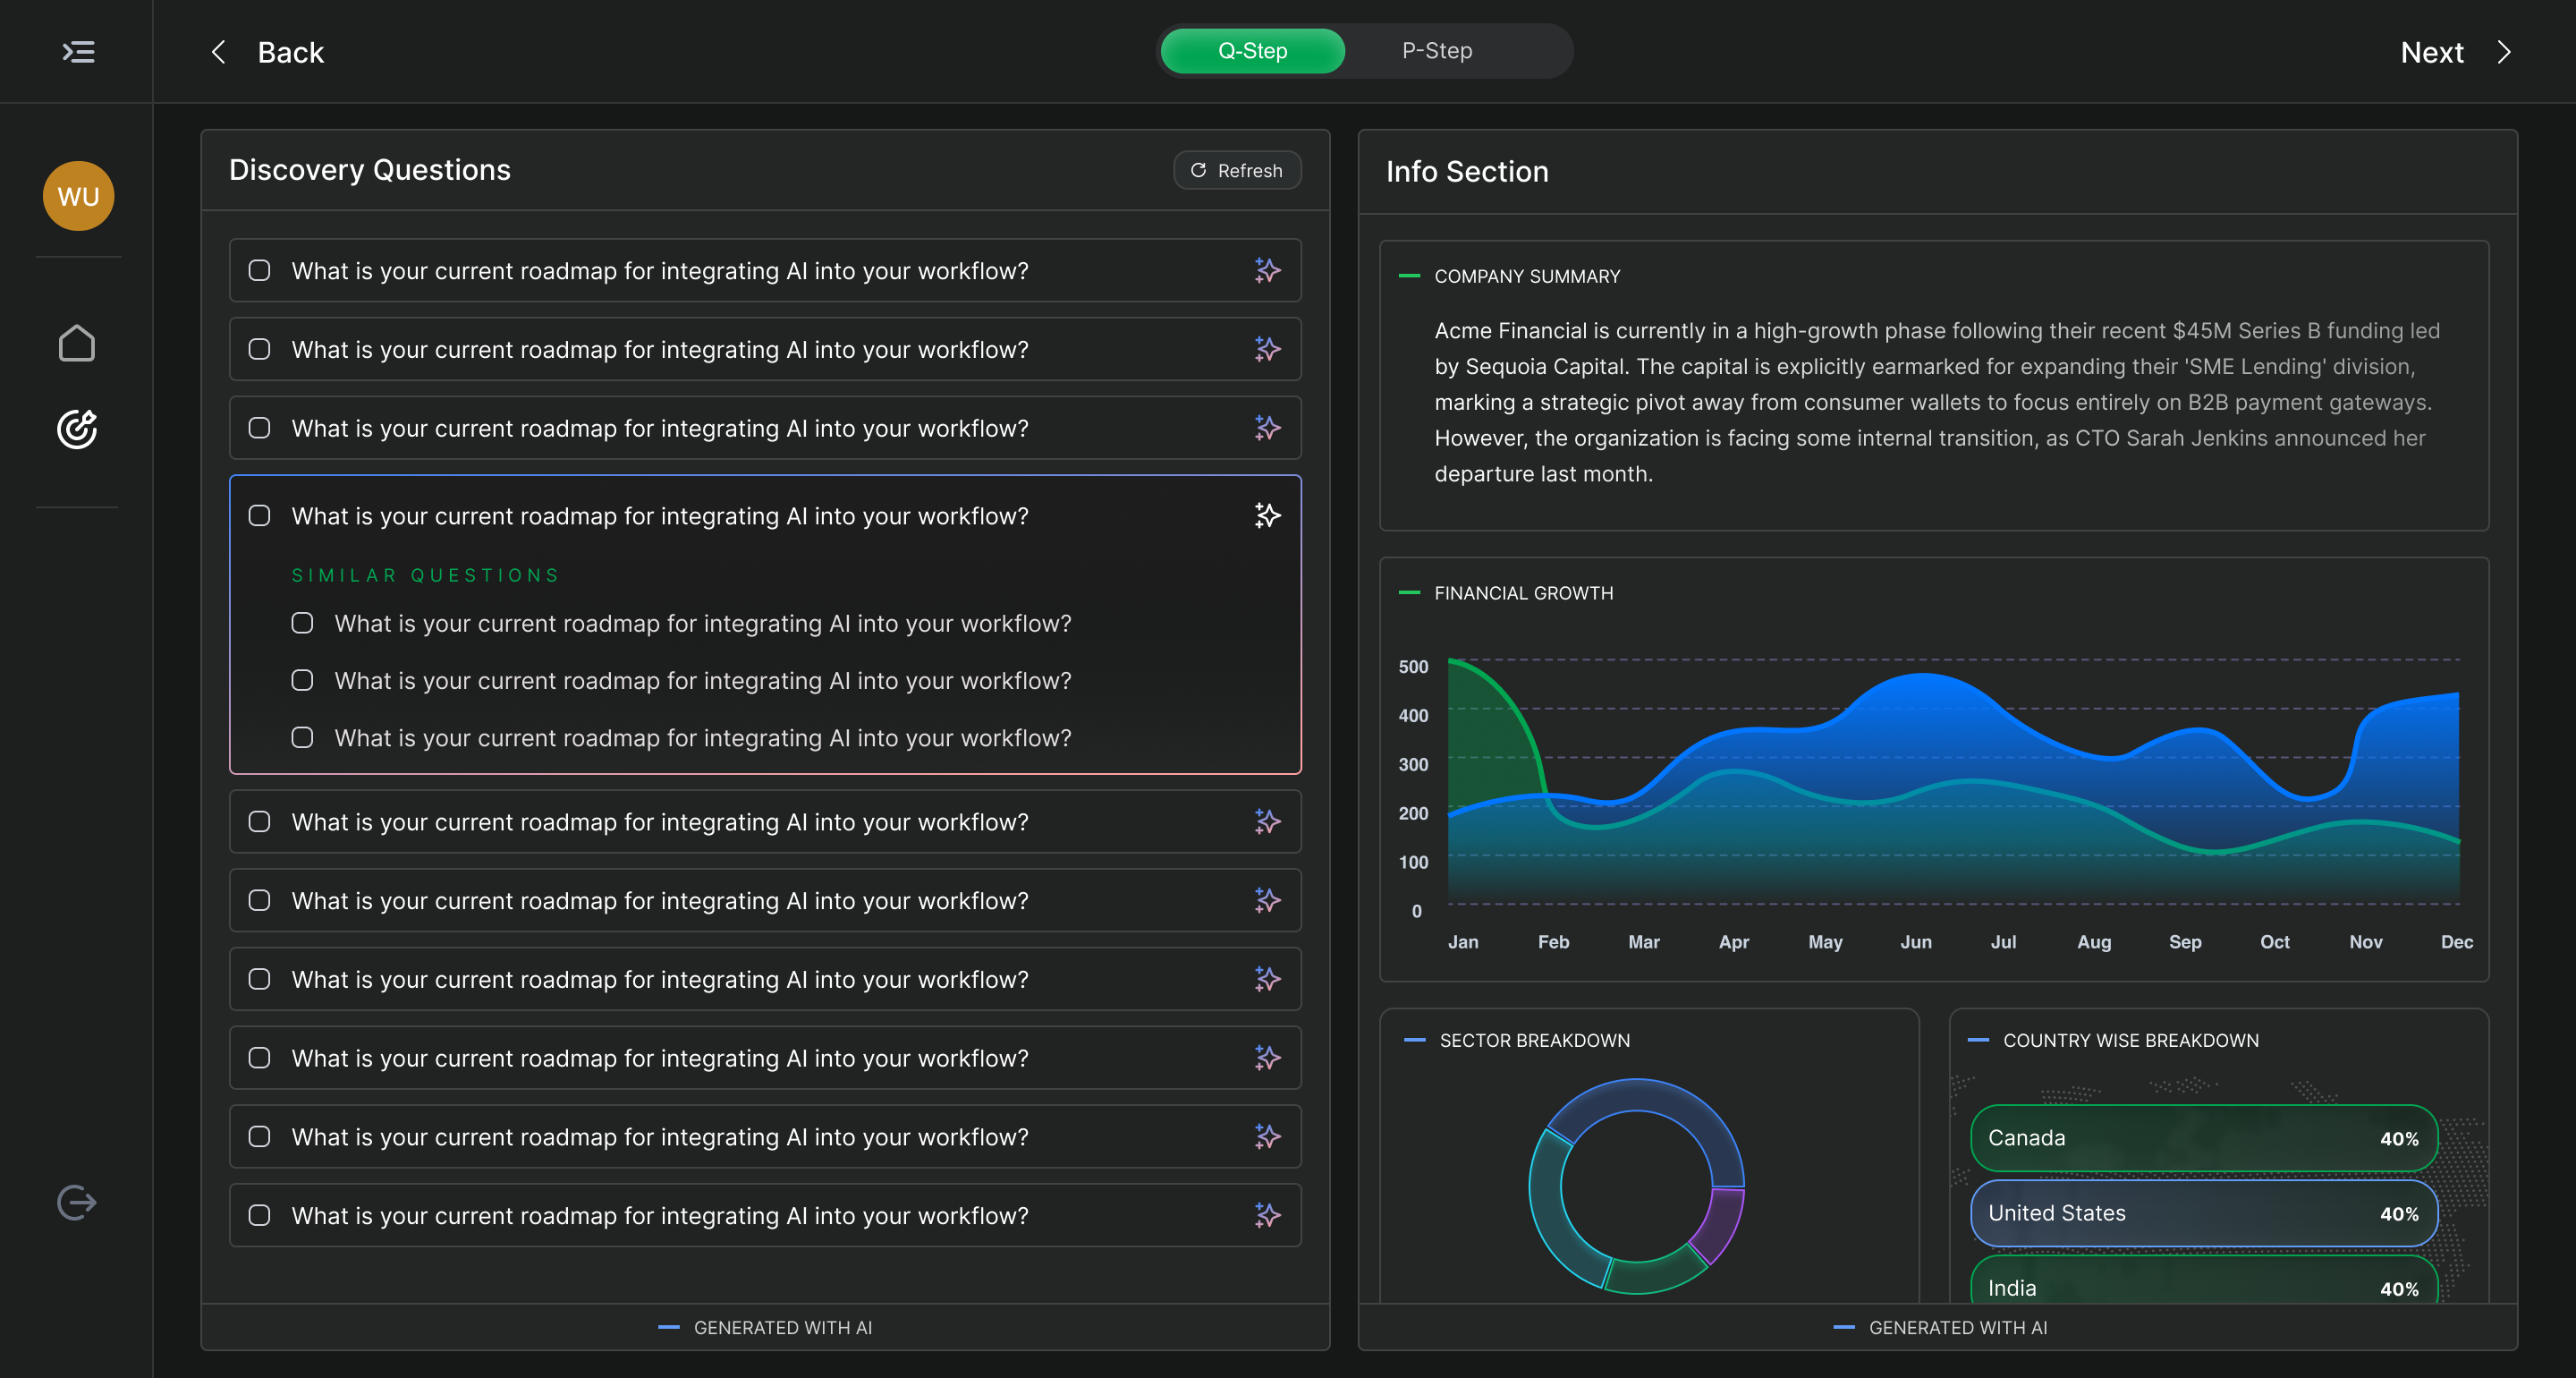This screenshot has width=2576, height=1378.
Task: Click the chevron beside Next
Action: (2504, 51)
